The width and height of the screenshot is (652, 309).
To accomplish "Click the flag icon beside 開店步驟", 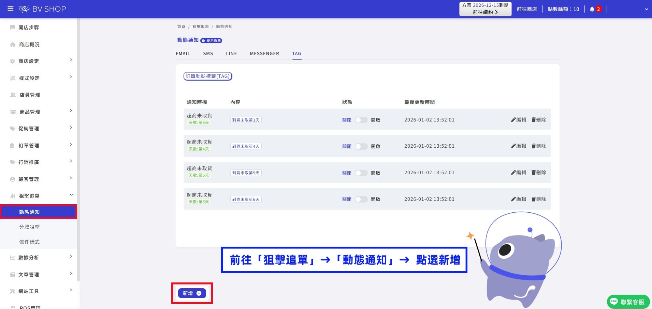I will (13, 27).
